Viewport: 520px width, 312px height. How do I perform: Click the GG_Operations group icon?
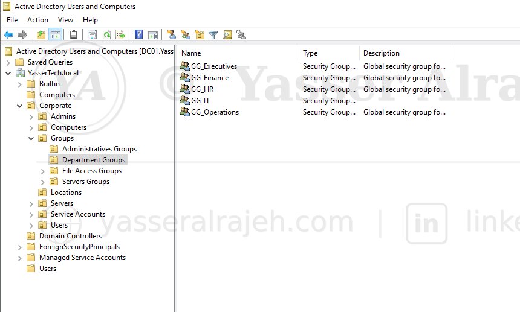184,112
